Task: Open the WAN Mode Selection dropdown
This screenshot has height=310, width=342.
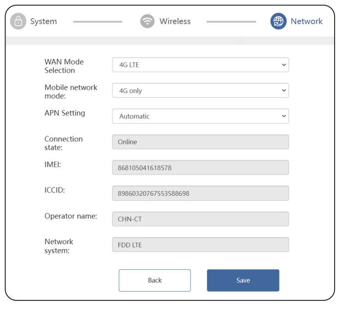Action: click(200, 65)
